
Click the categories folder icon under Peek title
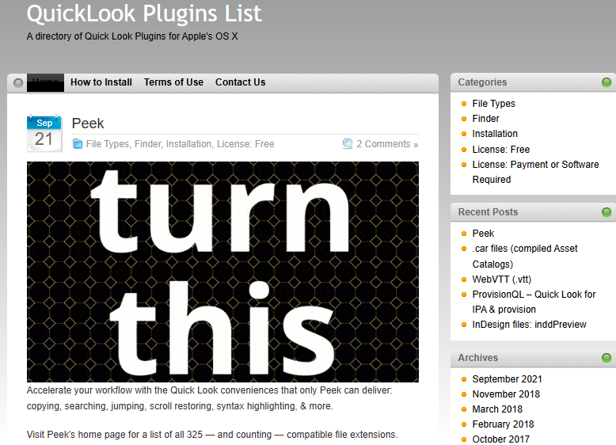(77, 144)
